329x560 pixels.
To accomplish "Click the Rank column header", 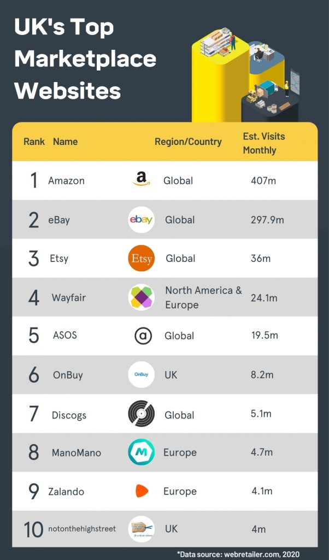I will 34,142.
